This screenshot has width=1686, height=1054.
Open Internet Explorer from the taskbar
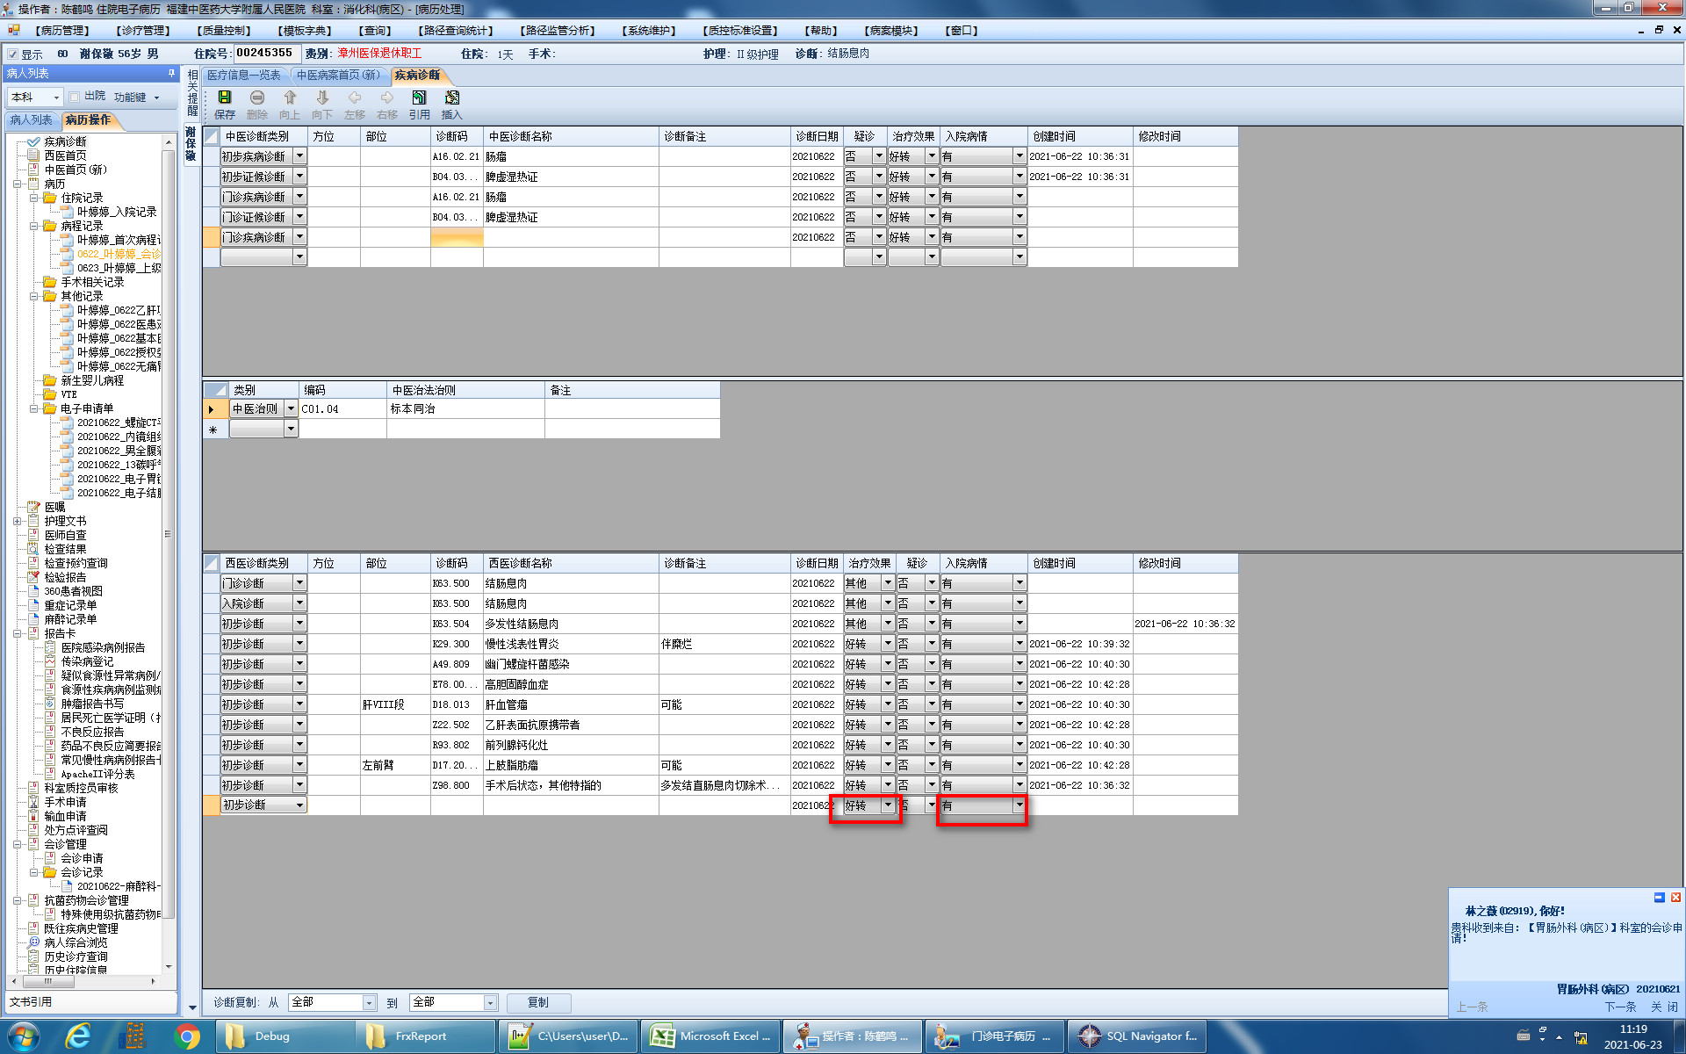pyautogui.click(x=78, y=1036)
